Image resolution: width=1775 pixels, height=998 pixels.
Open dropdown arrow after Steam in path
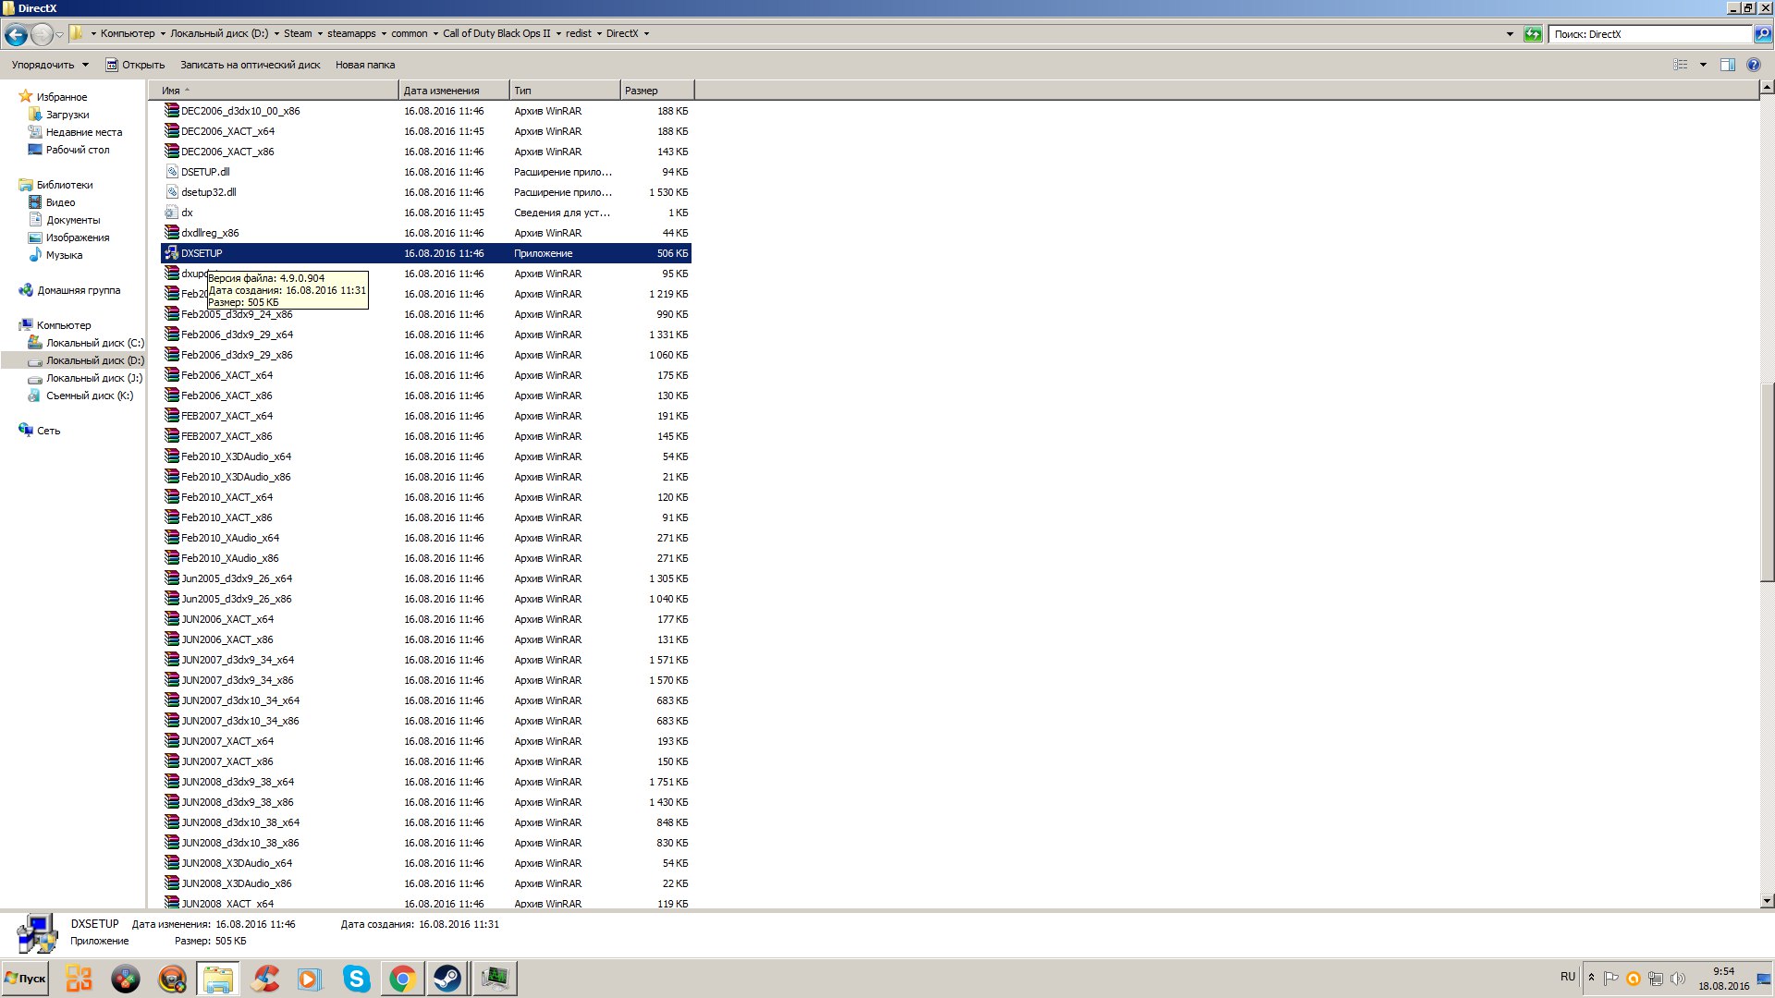click(x=320, y=34)
